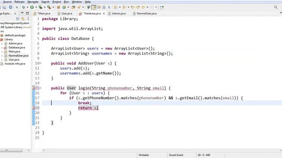The image size is (282, 158).
Task: Click the Coverage launch icon
Action: click(x=41, y=7)
